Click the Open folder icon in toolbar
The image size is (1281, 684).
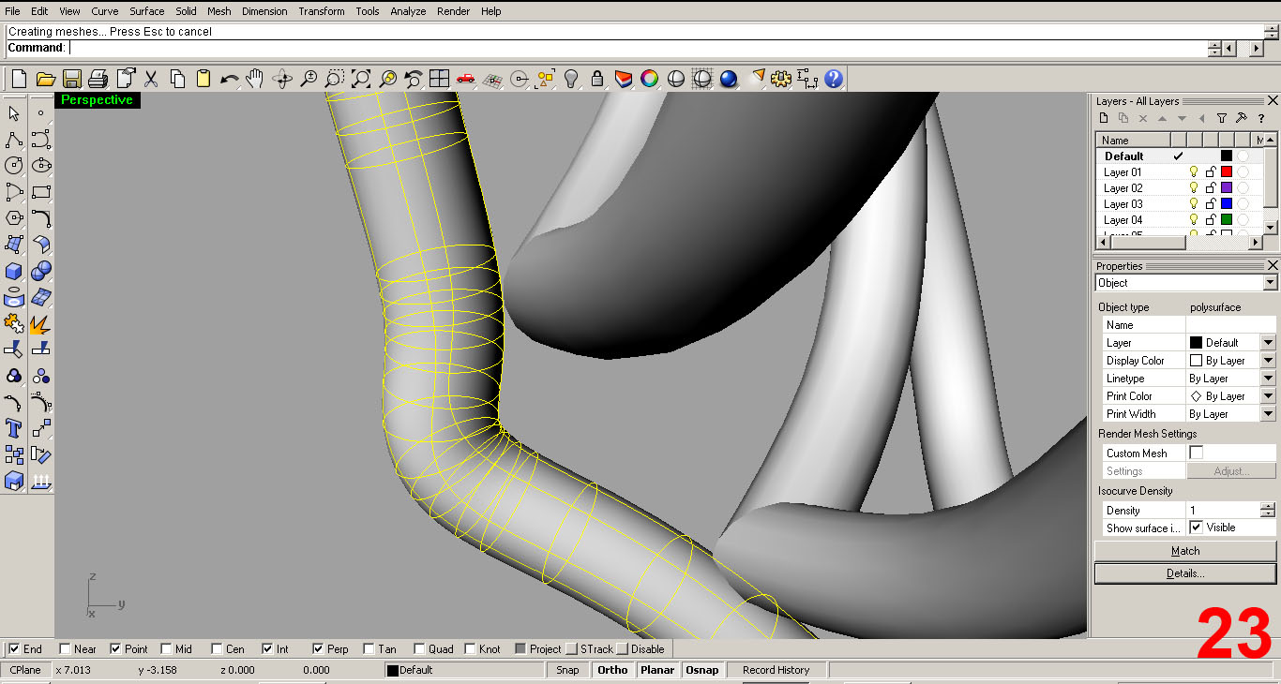pyautogui.click(x=45, y=79)
